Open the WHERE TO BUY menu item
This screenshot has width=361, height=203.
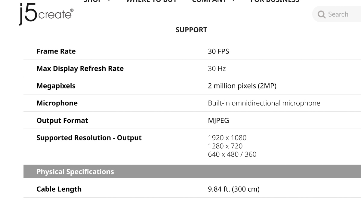pos(151,1)
